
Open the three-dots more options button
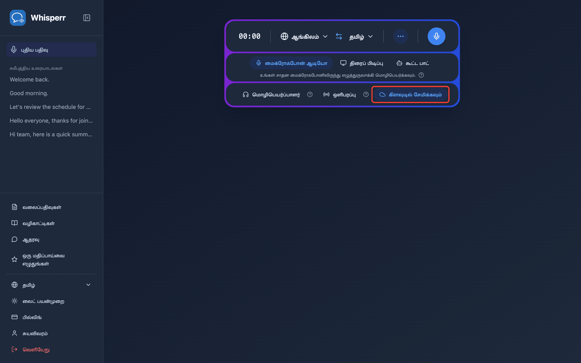pos(401,36)
